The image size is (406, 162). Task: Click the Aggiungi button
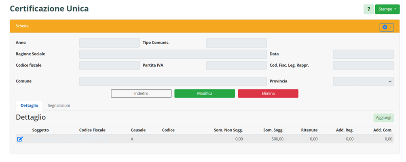(383, 118)
